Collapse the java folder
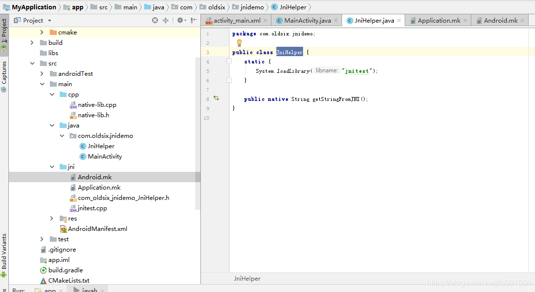This screenshot has height=292, width=535. coord(52,125)
